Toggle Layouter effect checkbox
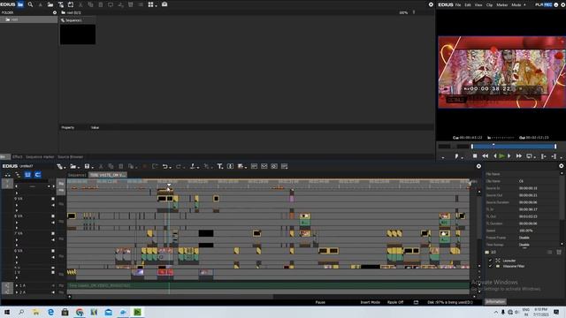This screenshot has width=566, height=318. [x=490, y=261]
